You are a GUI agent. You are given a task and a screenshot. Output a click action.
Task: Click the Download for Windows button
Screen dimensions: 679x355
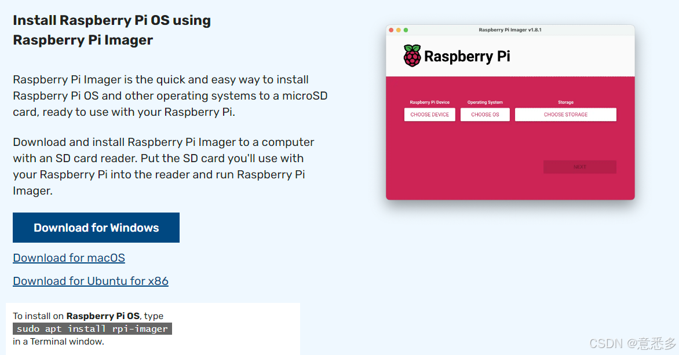[96, 228]
